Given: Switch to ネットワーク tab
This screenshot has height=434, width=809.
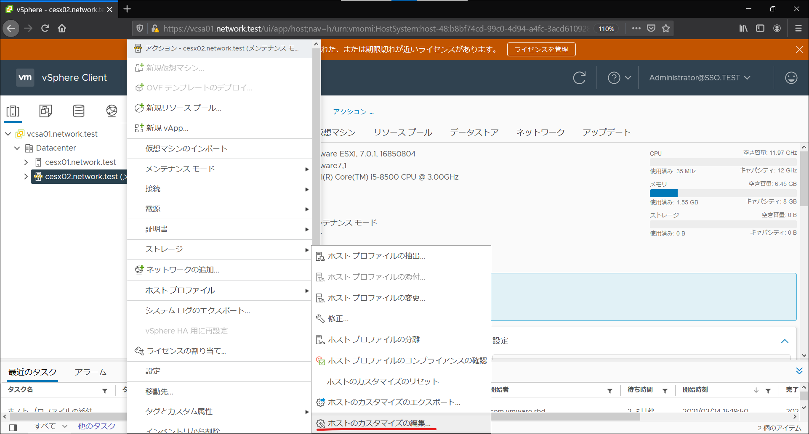Looking at the screenshot, I should point(540,132).
